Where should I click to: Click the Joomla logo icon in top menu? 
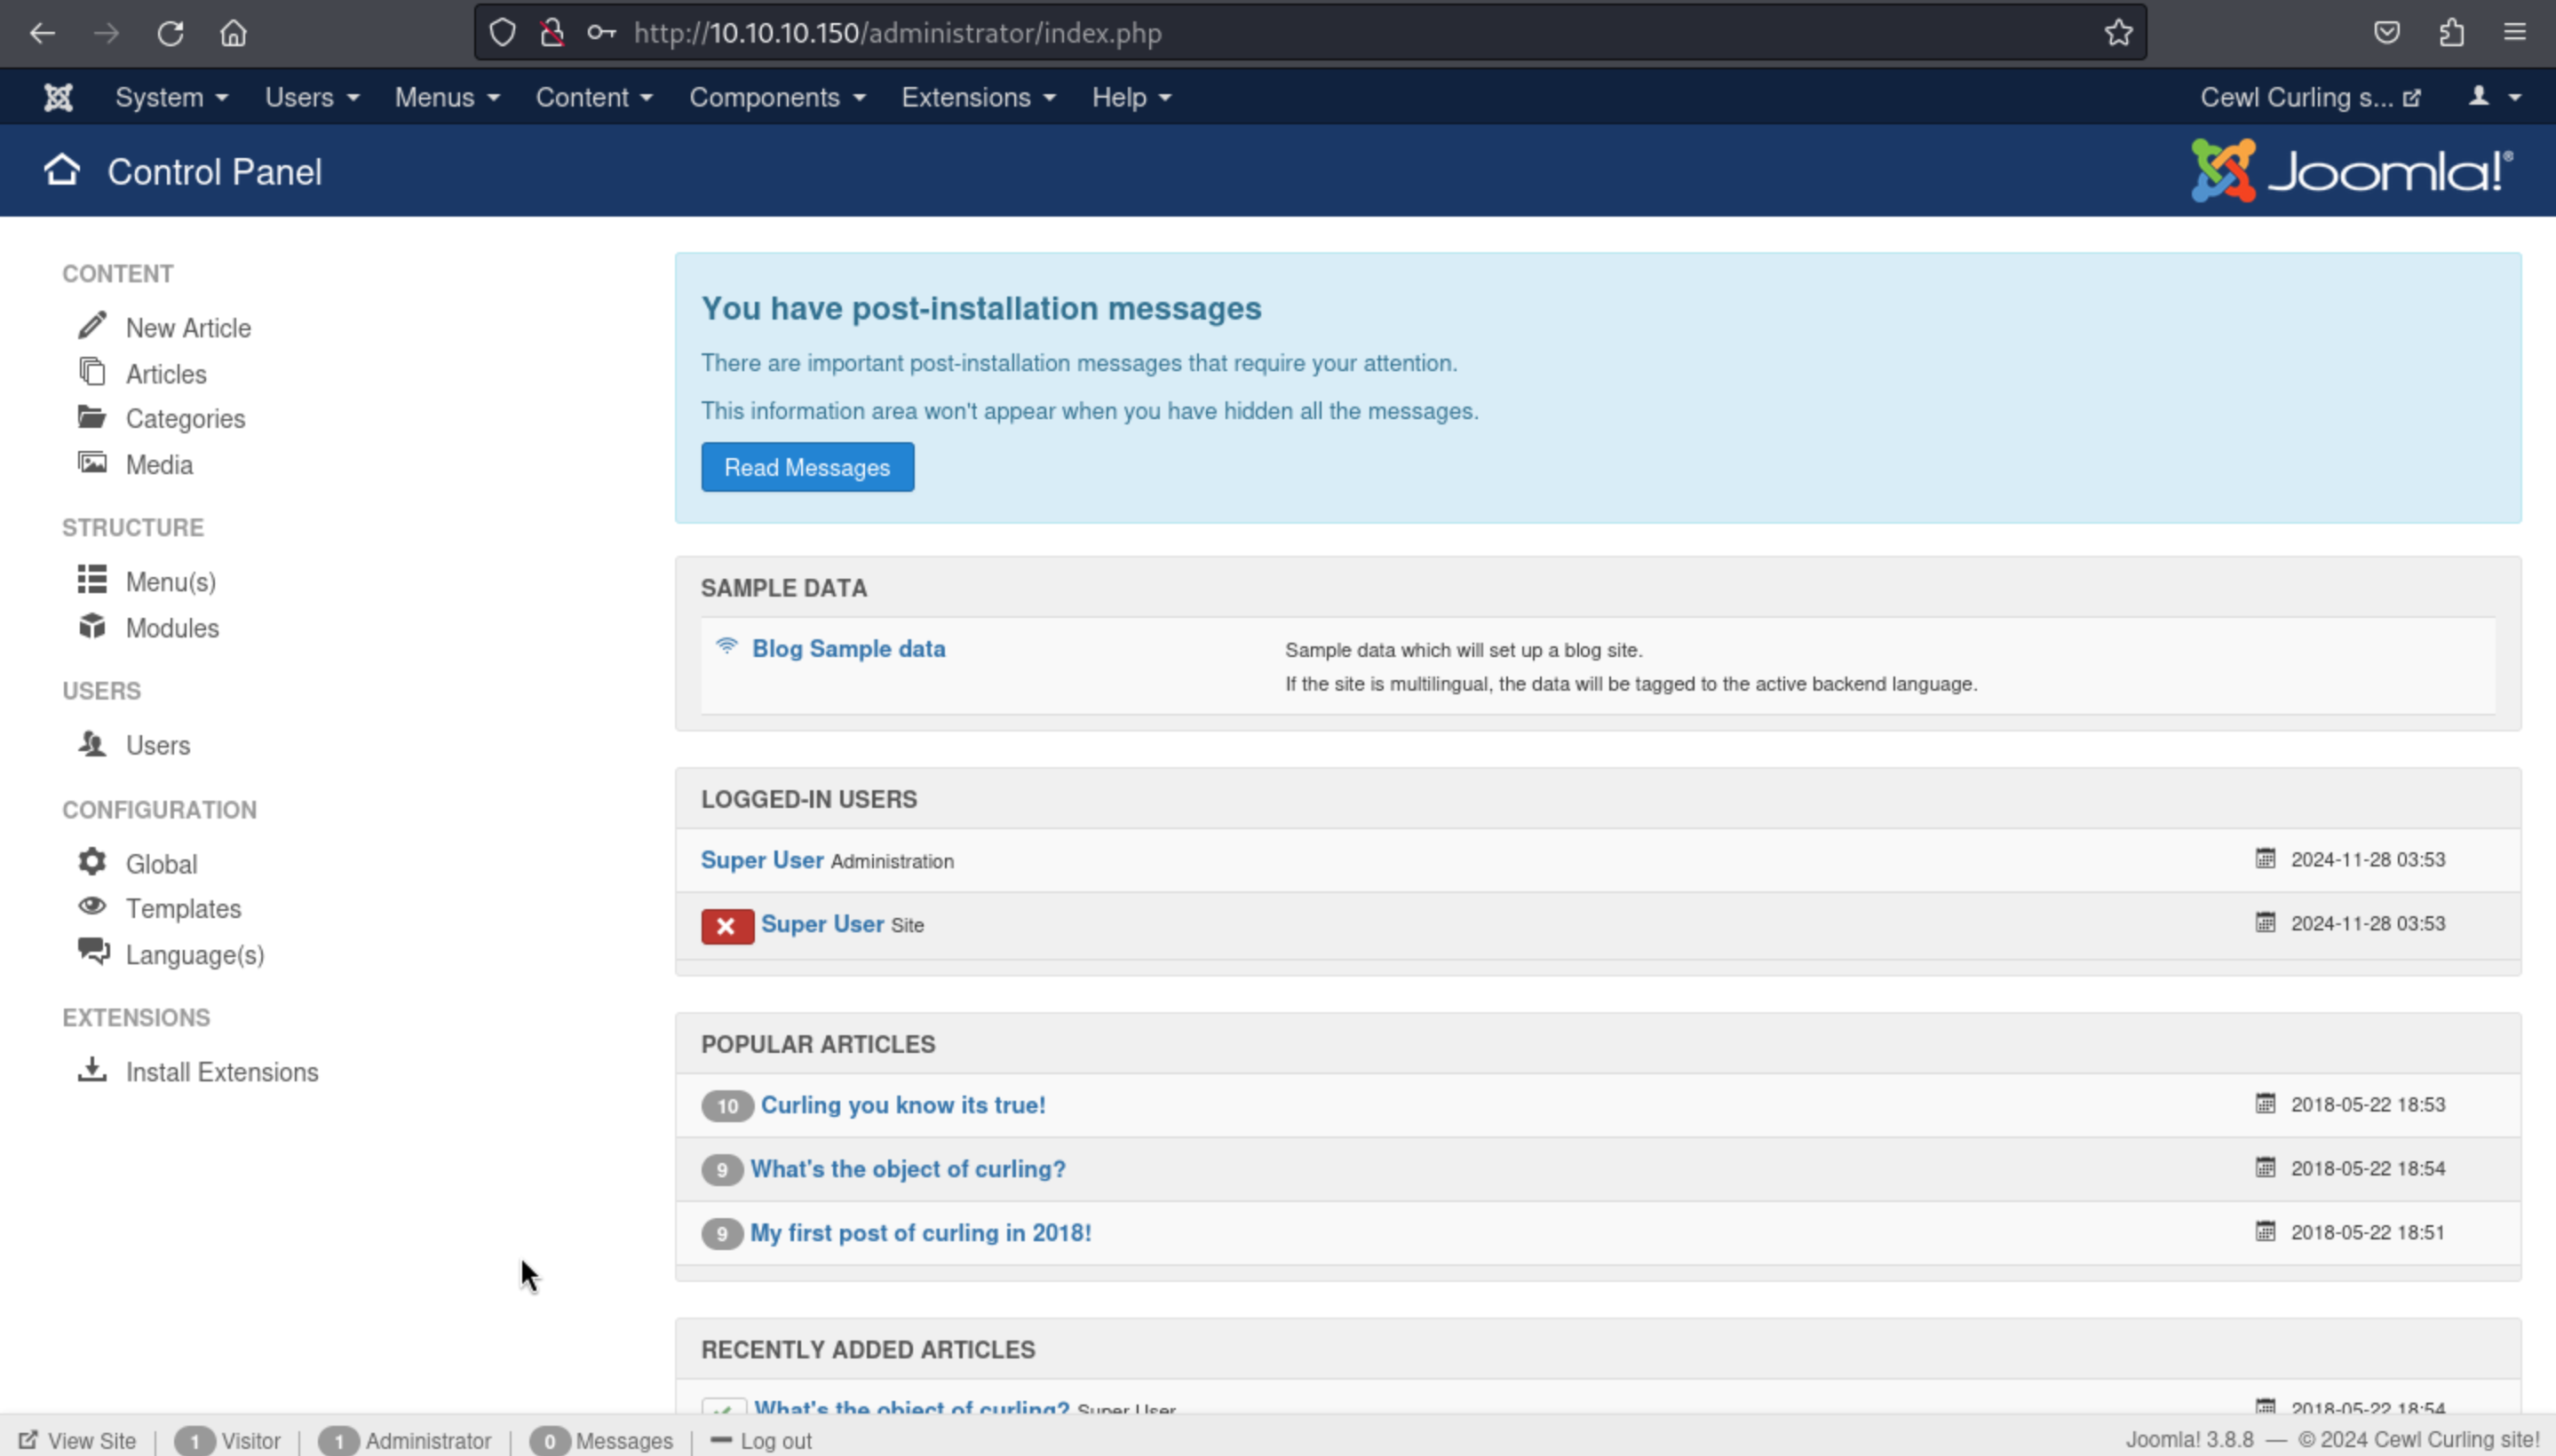click(x=58, y=97)
